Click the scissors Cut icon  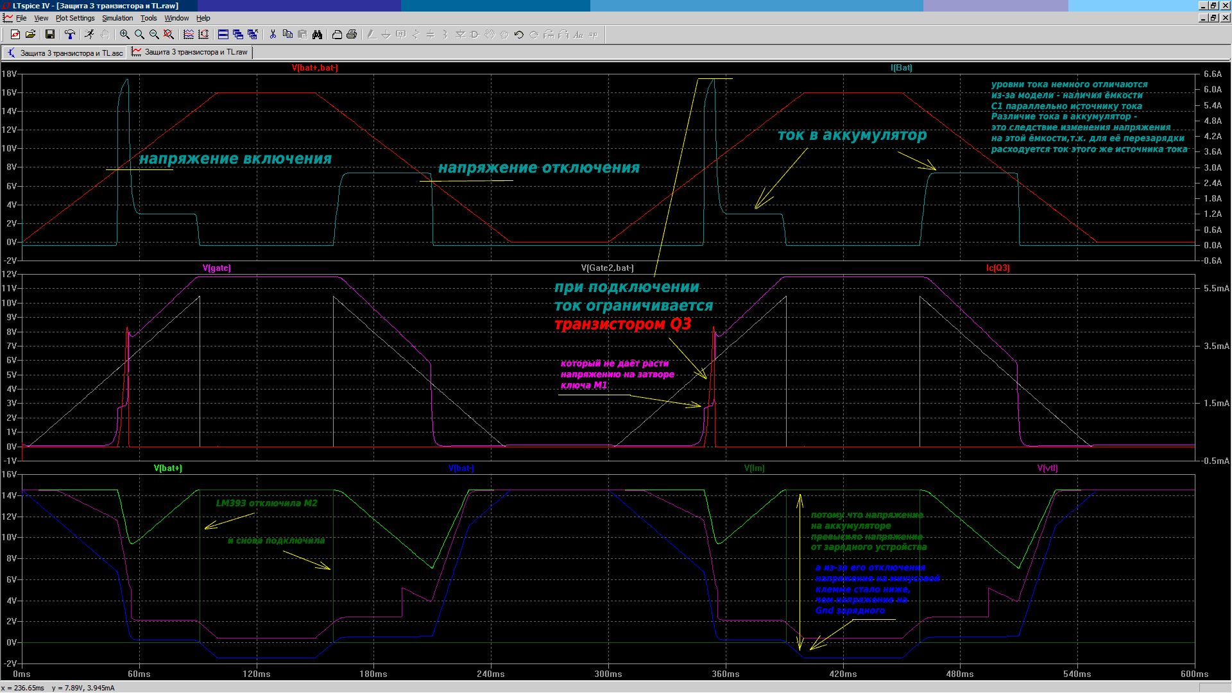(273, 35)
